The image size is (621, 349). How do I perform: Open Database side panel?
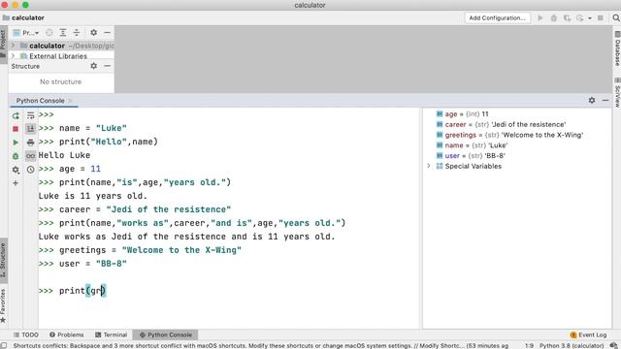617,48
